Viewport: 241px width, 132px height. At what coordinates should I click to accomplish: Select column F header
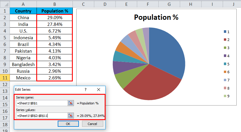pos(148,4)
